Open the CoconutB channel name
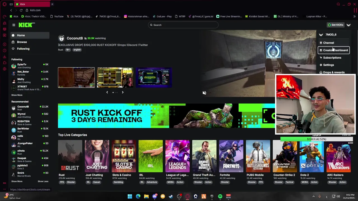Viewport: 358px width, 201px height. click(75, 38)
